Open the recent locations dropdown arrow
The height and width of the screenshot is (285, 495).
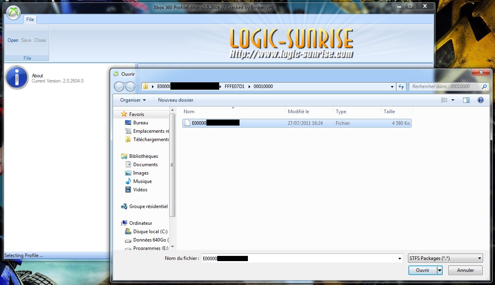point(138,86)
